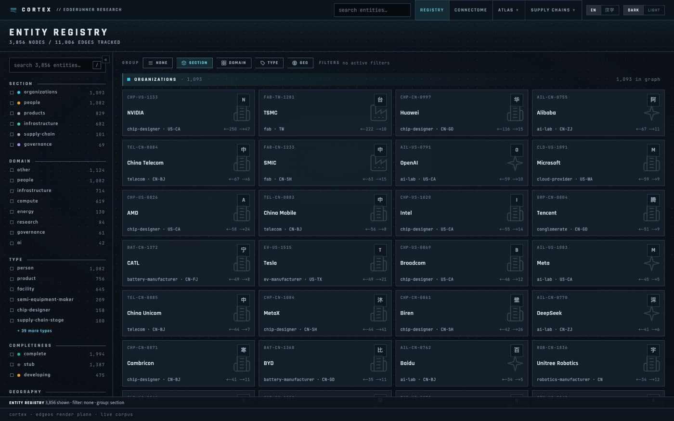Expand the 39 more types list
The height and width of the screenshot is (421, 674).
pos(35,331)
